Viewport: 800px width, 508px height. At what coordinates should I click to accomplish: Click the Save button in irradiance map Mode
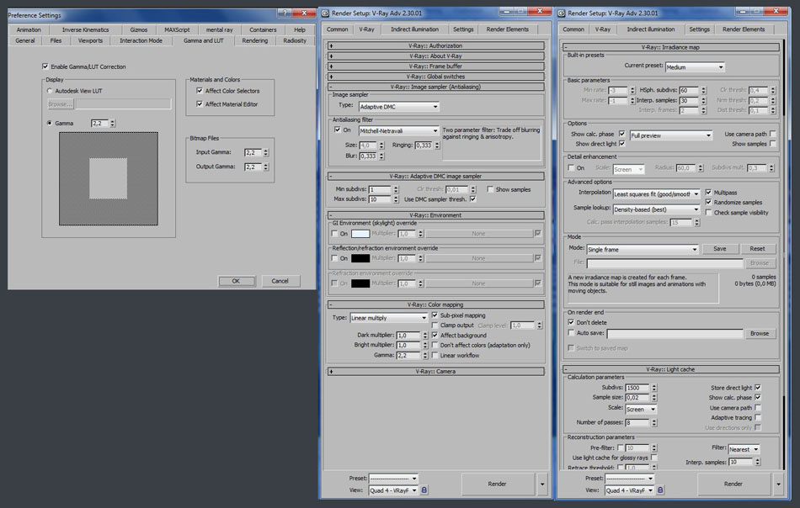pyautogui.click(x=719, y=249)
